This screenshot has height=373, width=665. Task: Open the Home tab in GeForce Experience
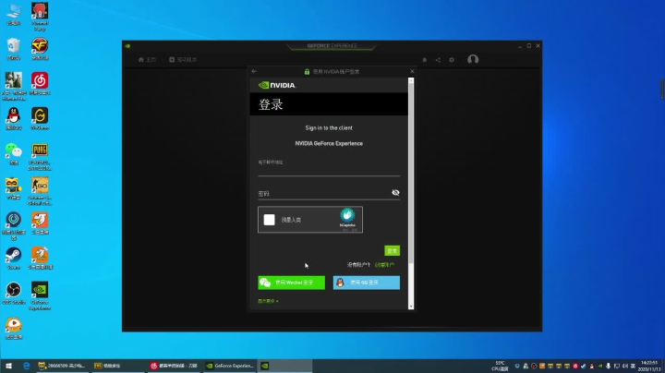click(x=147, y=60)
